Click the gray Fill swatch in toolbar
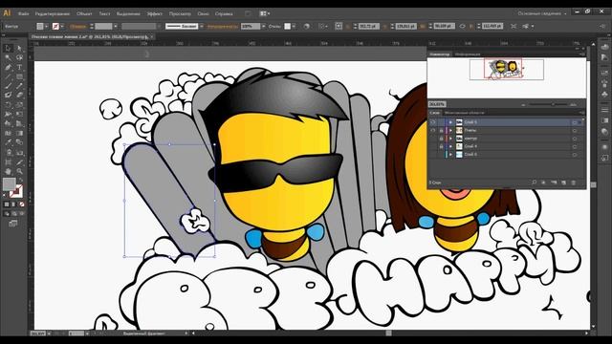Image resolution: width=612 pixels, height=344 pixels. pyautogui.click(x=9, y=183)
